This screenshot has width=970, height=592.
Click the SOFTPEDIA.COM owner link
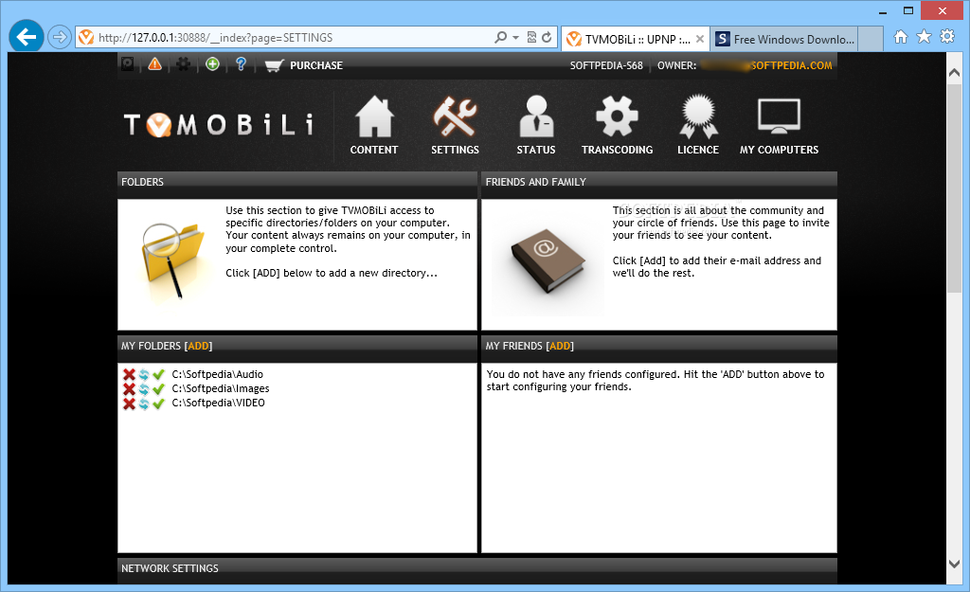click(x=791, y=65)
